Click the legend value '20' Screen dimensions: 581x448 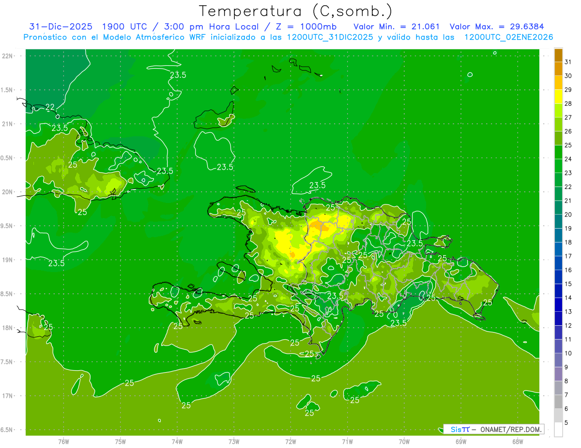pos(568,215)
